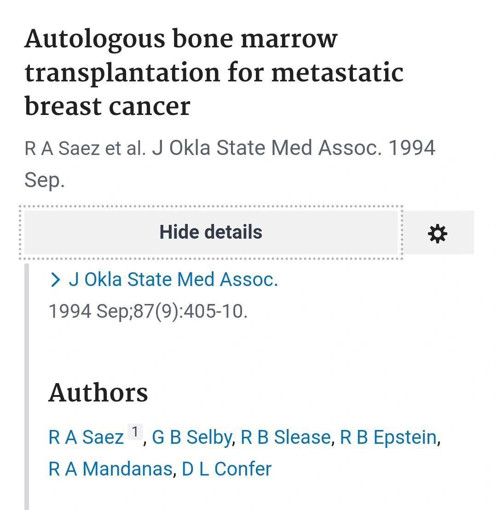Open display options via the gear icon

438,233
